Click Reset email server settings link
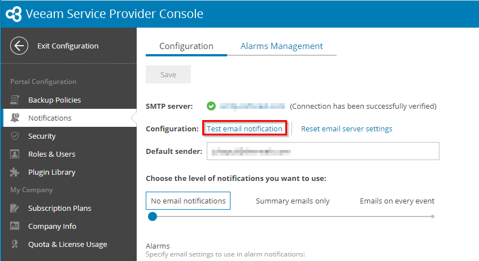 point(346,129)
